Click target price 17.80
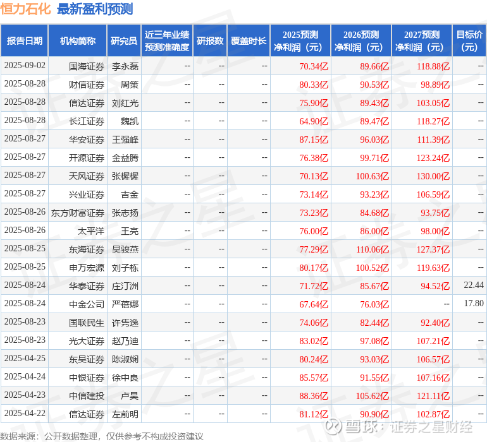 pos(474,303)
